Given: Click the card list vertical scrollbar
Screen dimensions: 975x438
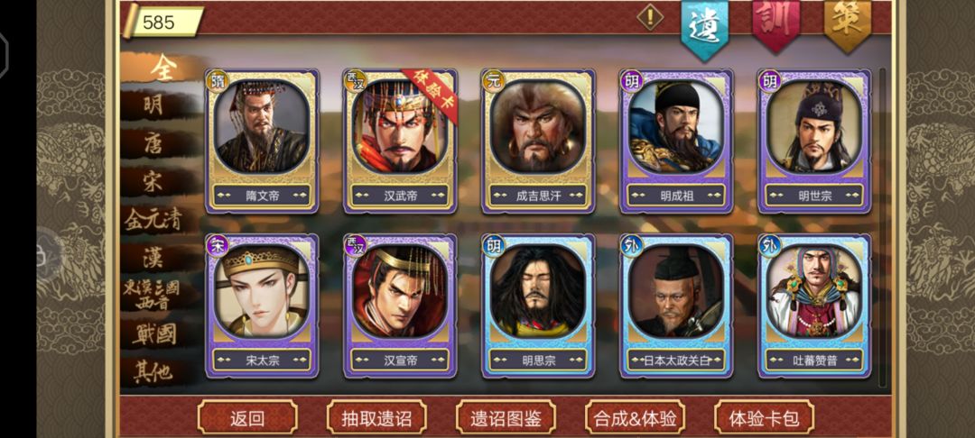Looking at the screenshot, I should click(x=882, y=227).
